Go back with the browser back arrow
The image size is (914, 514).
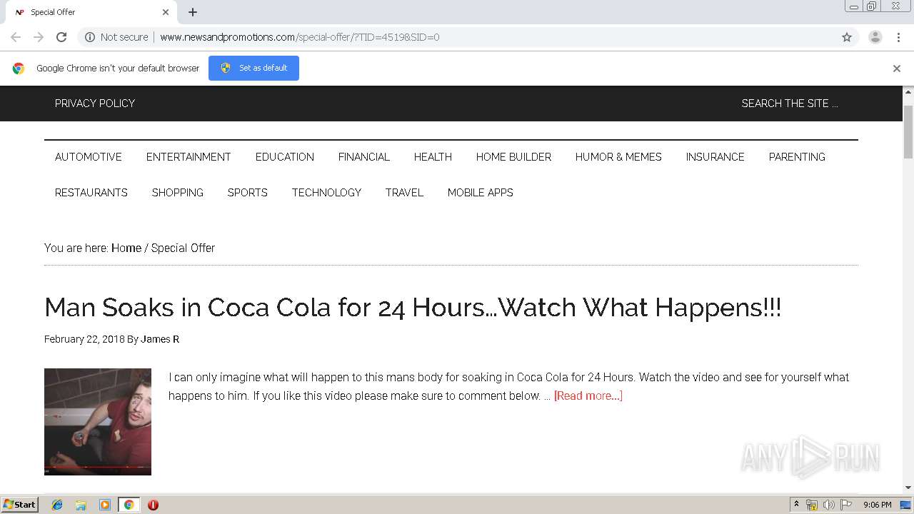click(16, 37)
